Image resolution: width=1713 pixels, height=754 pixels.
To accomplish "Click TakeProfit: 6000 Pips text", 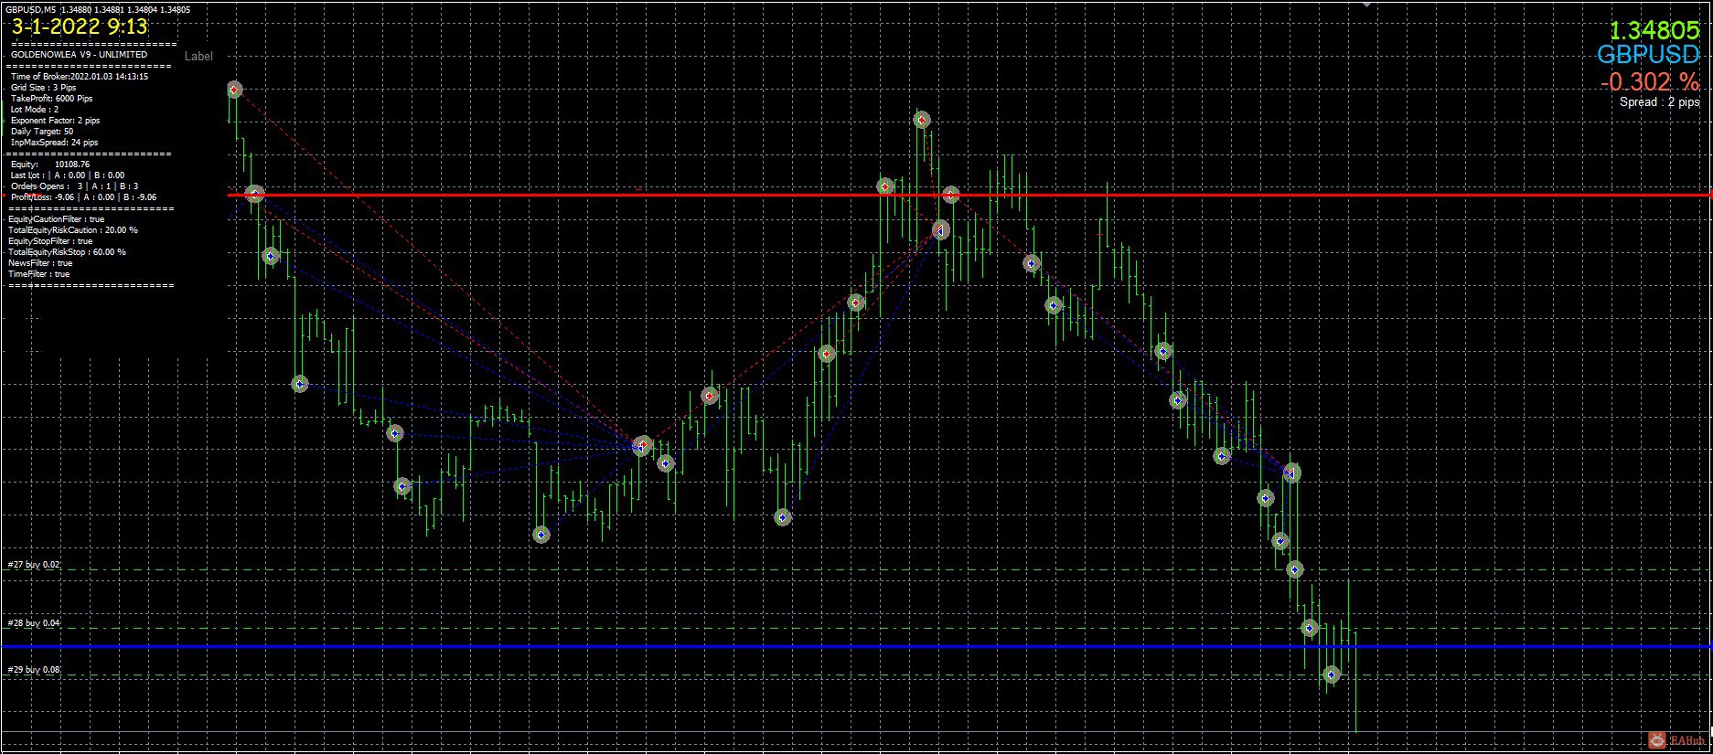I will pos(52,99).
